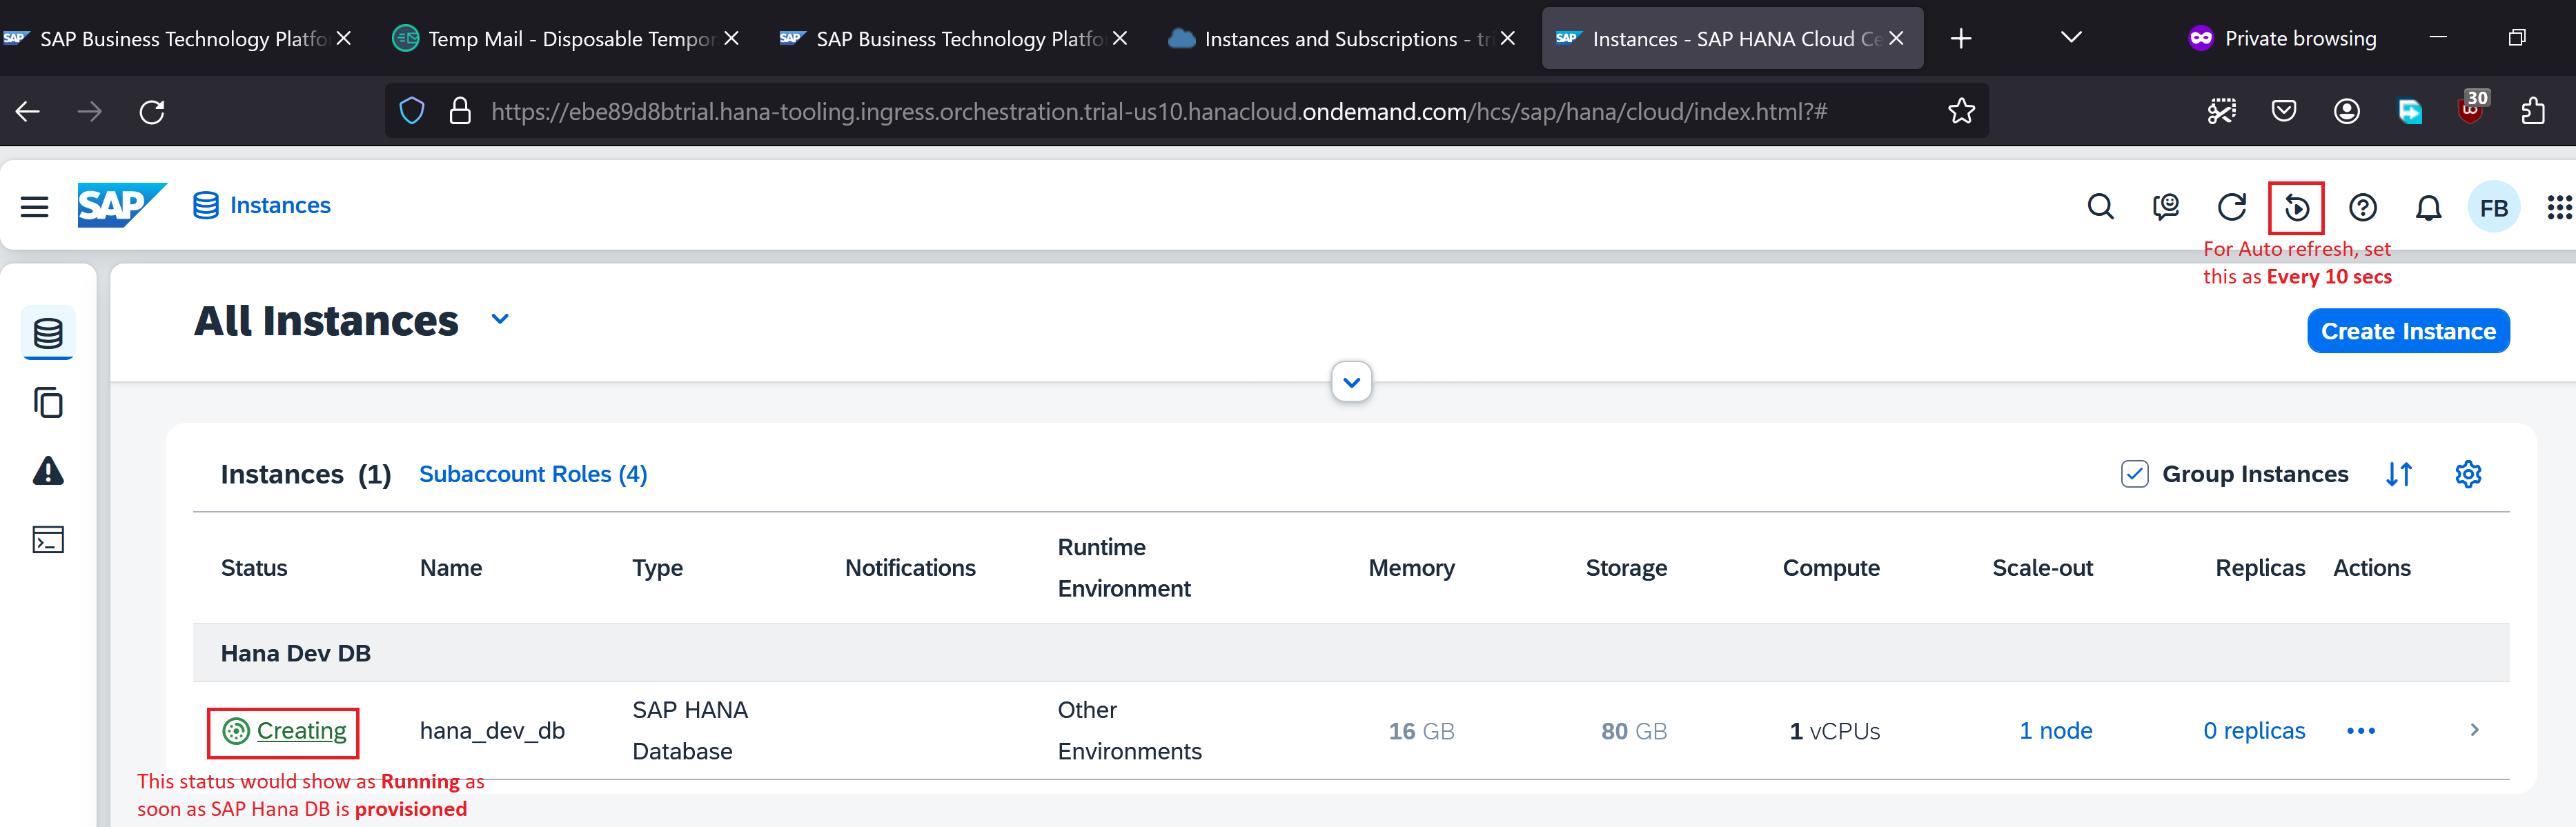
Task: Click the table settings gear icon
Action: coord(2468,474)
